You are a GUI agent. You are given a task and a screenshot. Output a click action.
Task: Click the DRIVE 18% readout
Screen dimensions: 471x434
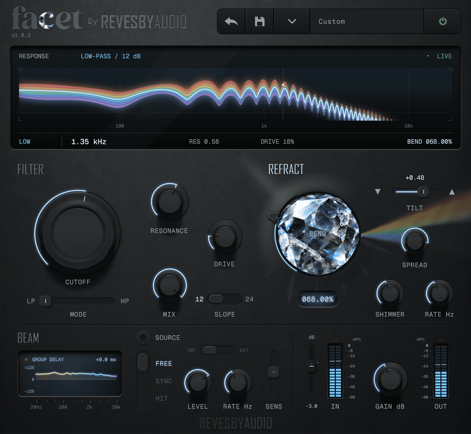(278, 142)
